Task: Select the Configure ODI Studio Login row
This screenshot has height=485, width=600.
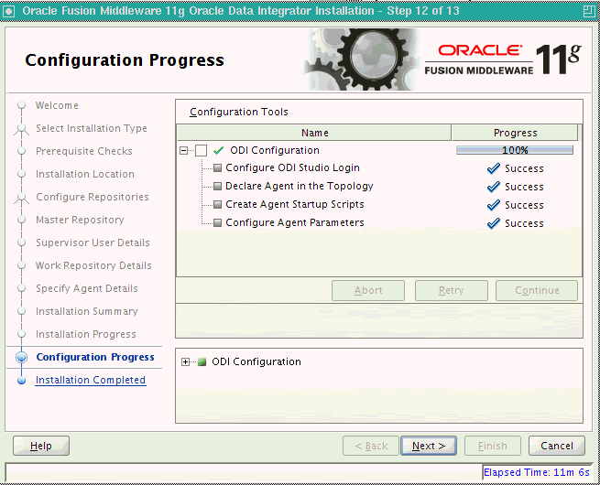Action: [x=379, y=168]
